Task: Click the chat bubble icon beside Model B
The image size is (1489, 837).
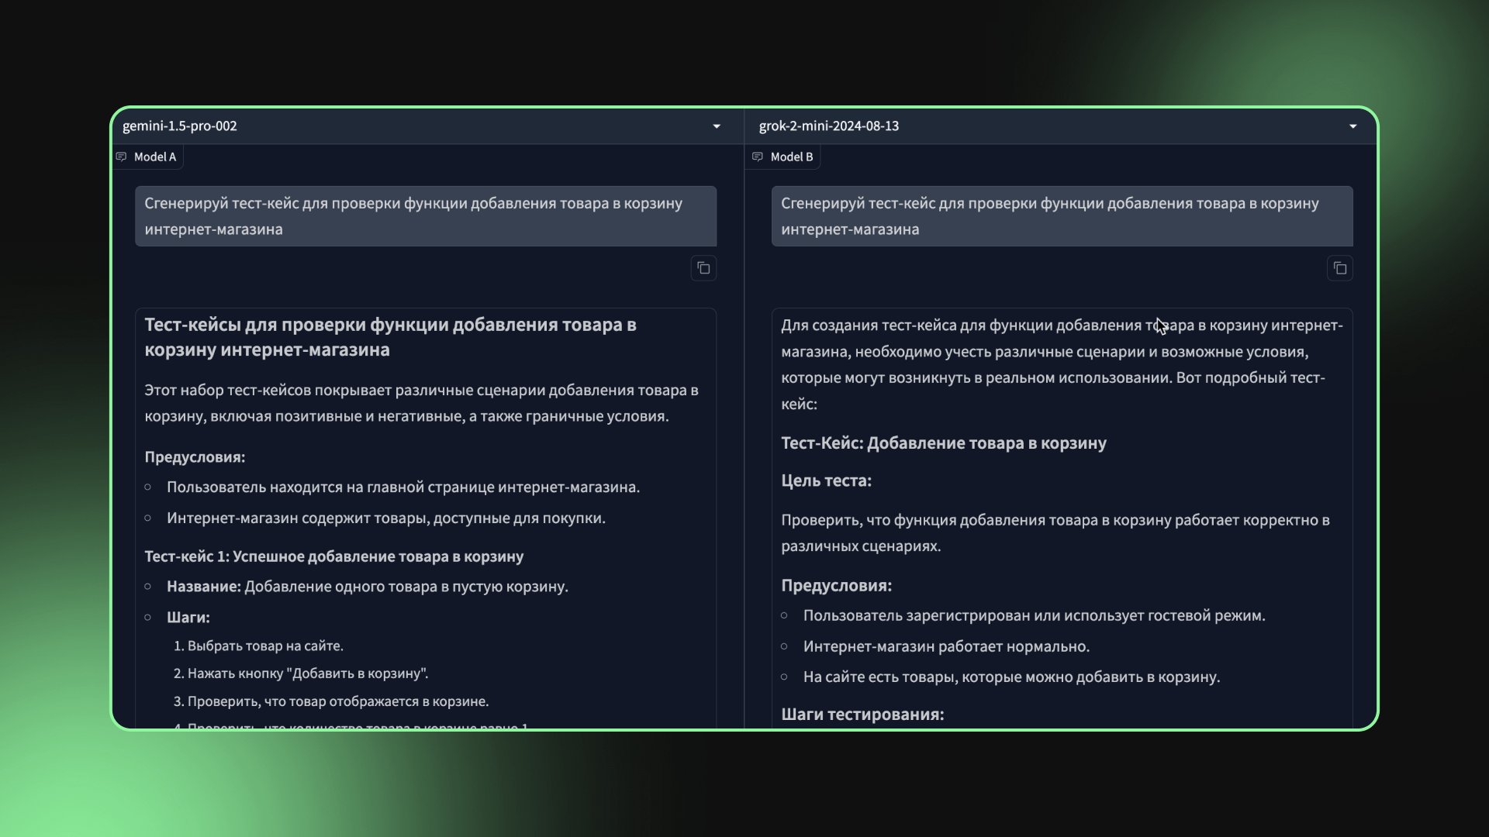Action: click(758, 157)
